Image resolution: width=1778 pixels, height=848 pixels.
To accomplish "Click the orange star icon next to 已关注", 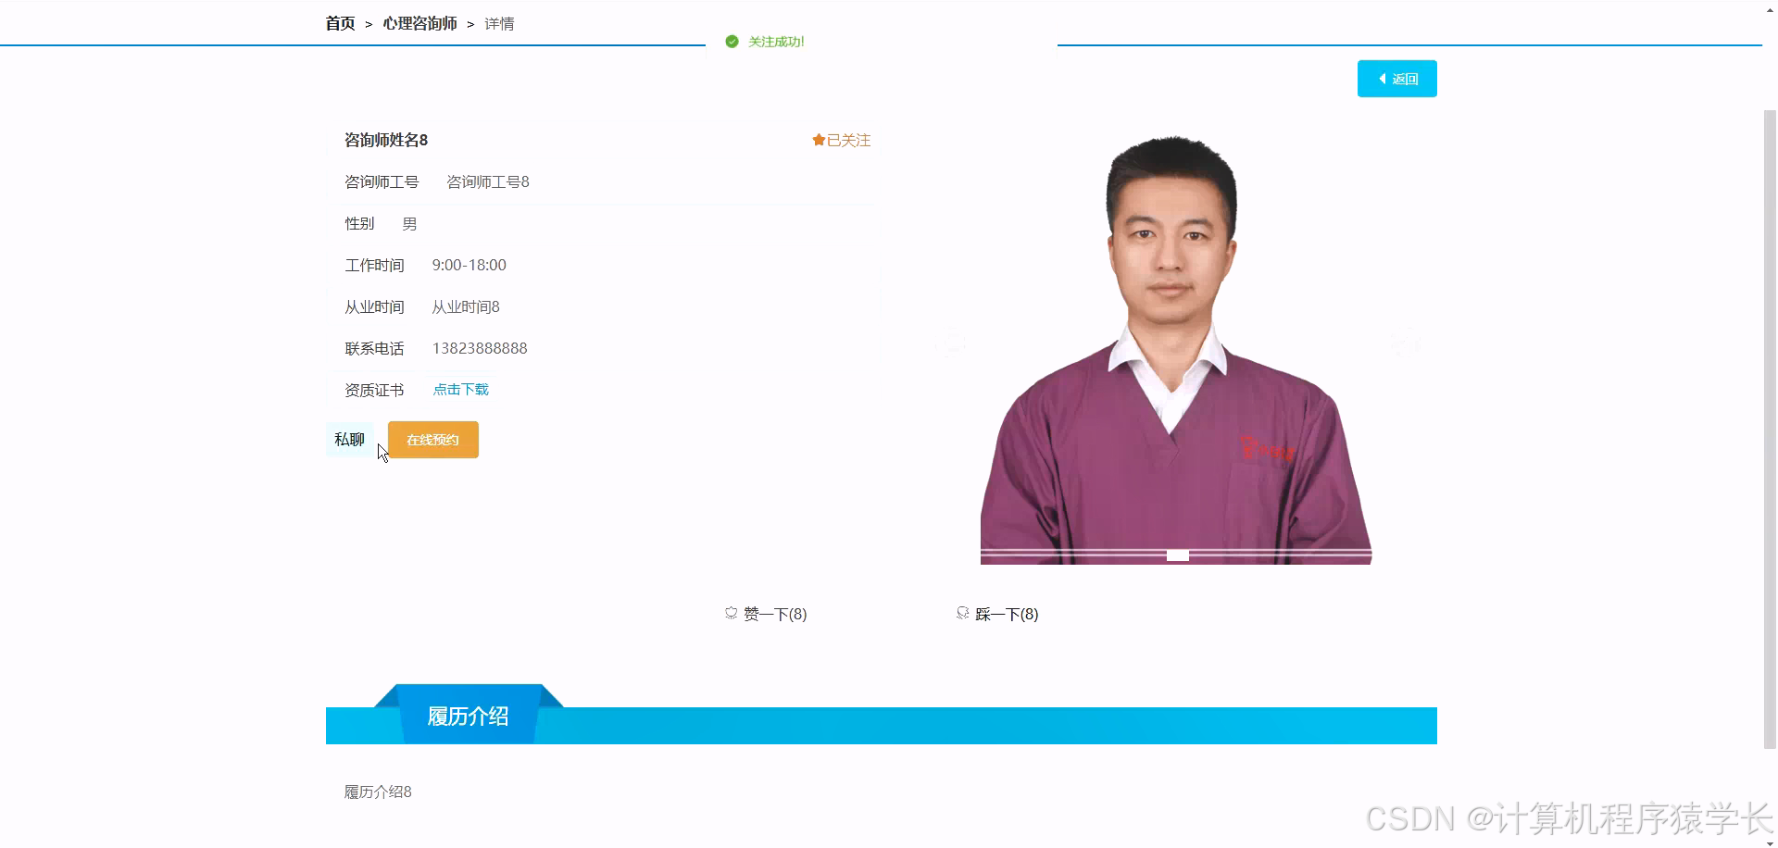I will pos(817,139).
